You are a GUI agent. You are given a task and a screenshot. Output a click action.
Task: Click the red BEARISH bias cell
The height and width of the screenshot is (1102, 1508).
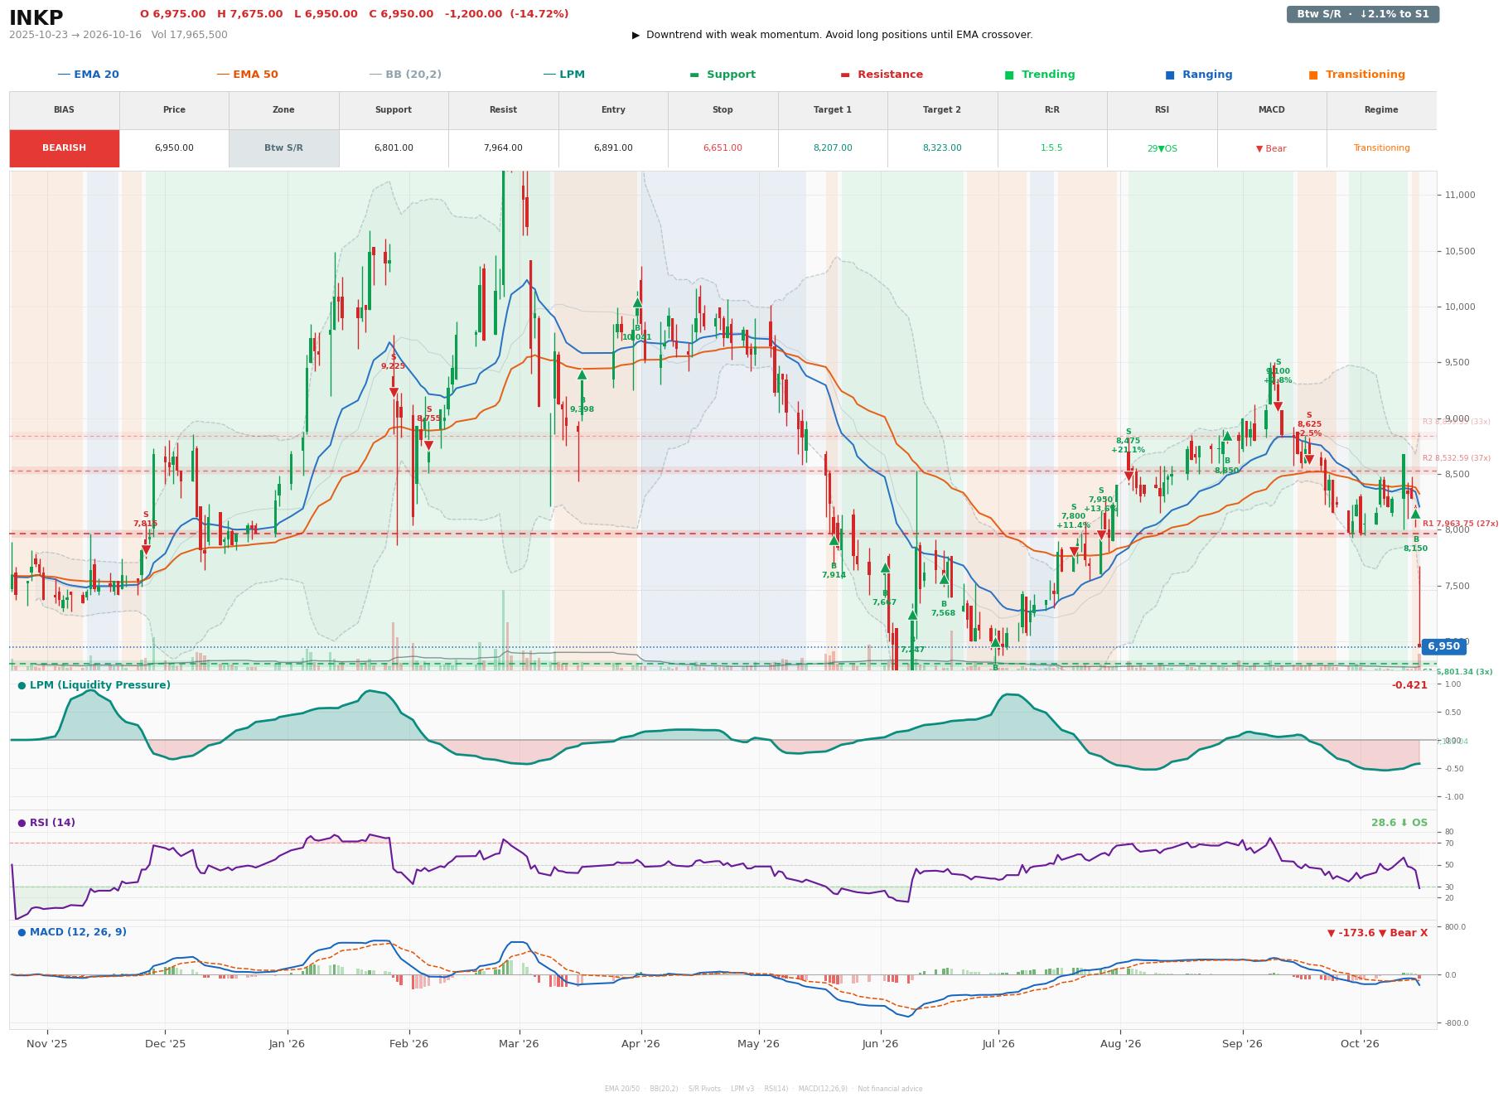pyautogui.click(x=65, y=148)
